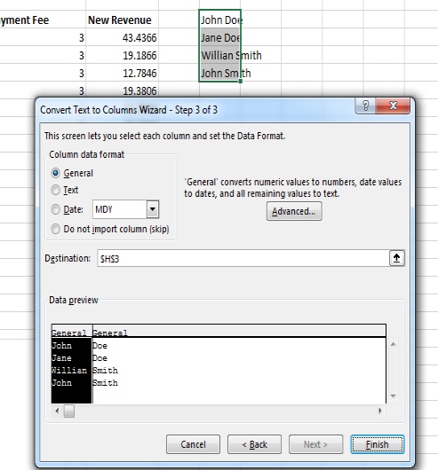This screenshot has height=470, width=438.
Task: Select the cell with 19.1866
Action: click(123, 55)
